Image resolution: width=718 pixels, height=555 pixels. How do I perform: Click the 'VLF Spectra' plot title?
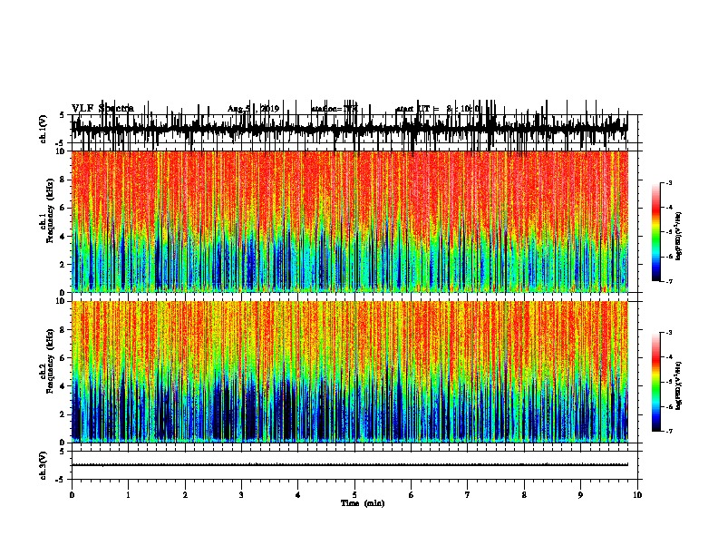[x=102, y=108]
